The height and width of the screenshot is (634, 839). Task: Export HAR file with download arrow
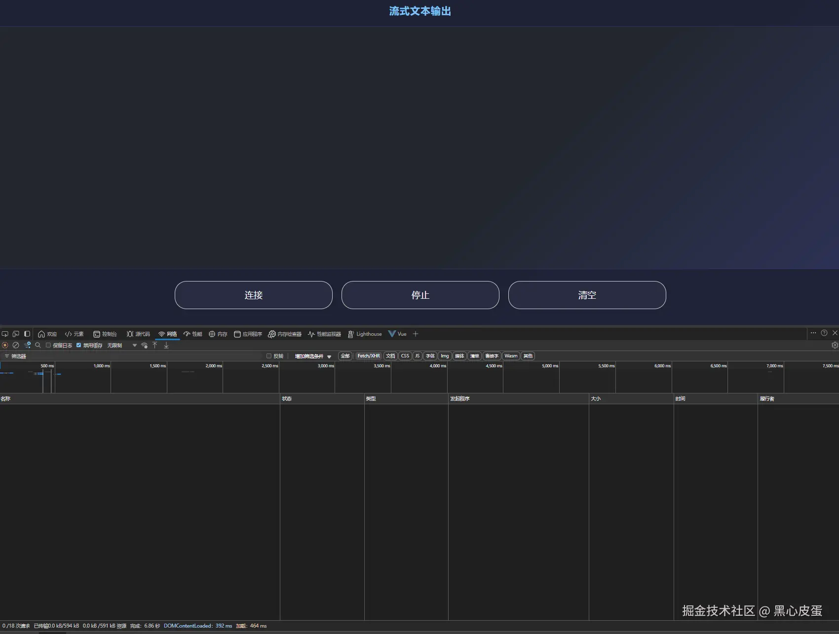pyautogui.click(x=166, y=345)
